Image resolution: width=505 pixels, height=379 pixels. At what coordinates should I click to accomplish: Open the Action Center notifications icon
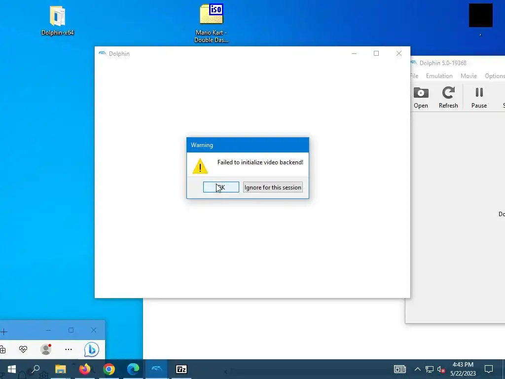pos(489,369)
